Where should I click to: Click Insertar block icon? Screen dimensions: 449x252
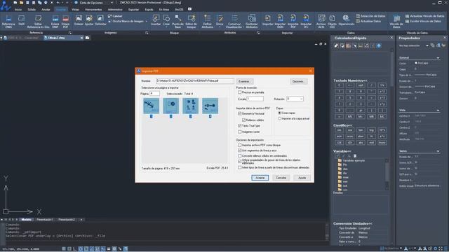[x=156, y=20]
